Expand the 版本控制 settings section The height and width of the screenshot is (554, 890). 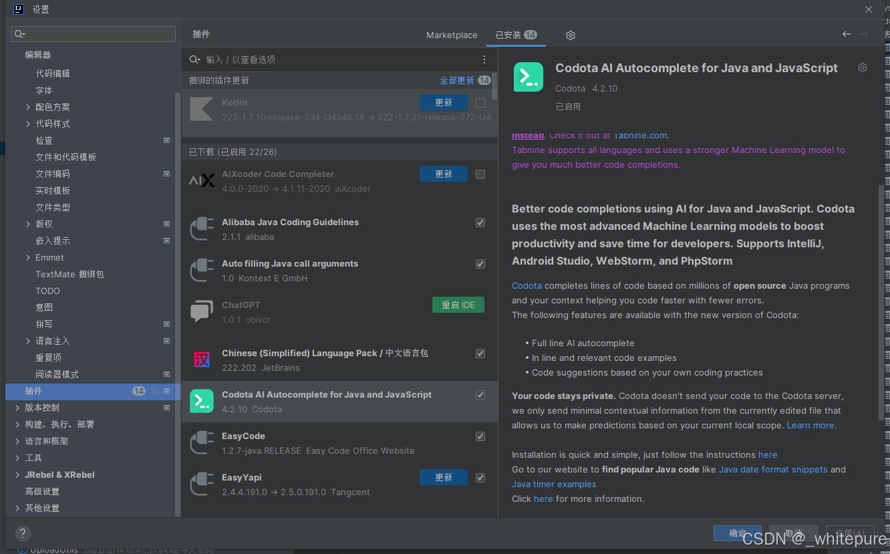pyautogui.click(x=17, y=408)
